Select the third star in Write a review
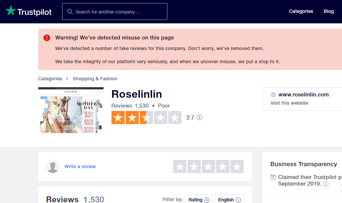Viewport: 342px width, 203px height. tap(208, 166)
